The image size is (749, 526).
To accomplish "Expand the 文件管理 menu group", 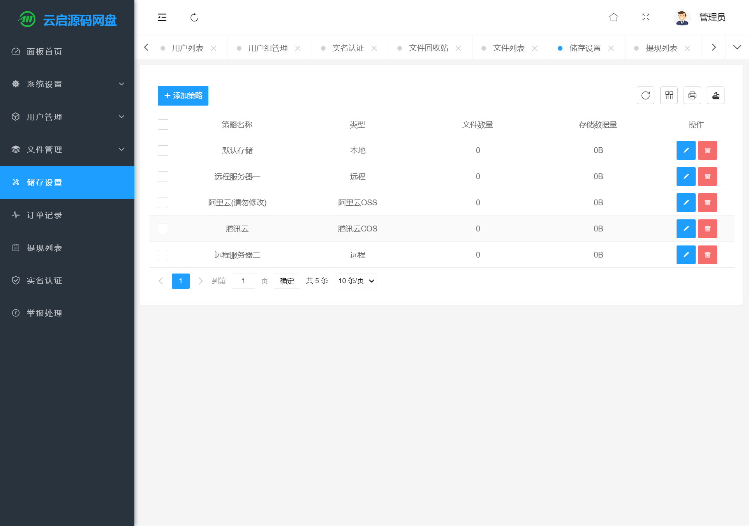I will (x=44, y=150).
